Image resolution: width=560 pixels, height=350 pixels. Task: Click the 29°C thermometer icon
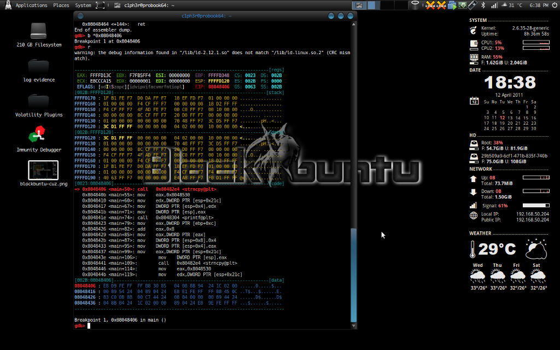click(x=472, y=249)
